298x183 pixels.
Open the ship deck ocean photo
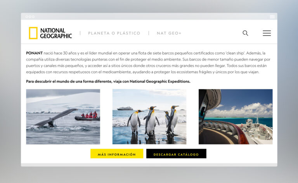[236, 117]
